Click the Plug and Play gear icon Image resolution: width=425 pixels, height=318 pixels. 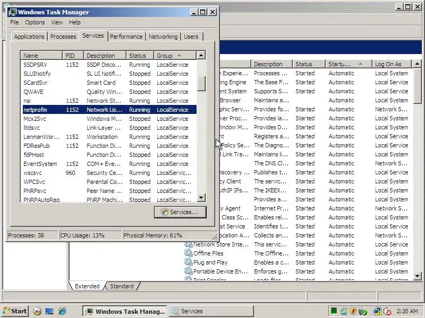(188, 262)
